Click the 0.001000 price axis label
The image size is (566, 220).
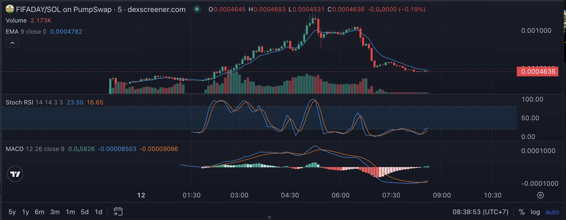point(536,31)
